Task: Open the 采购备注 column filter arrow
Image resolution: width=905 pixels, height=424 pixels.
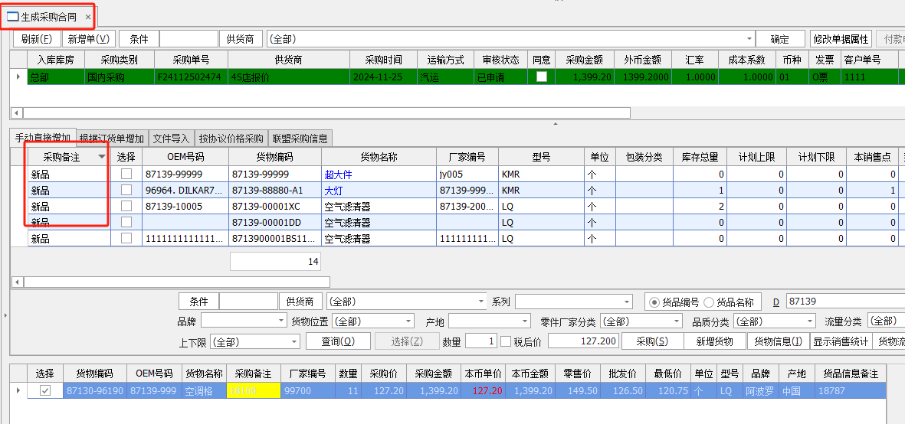Action: [102, 157]
